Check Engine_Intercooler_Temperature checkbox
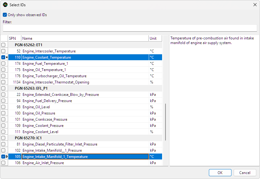260x179 pixels. tap(3, 51)
